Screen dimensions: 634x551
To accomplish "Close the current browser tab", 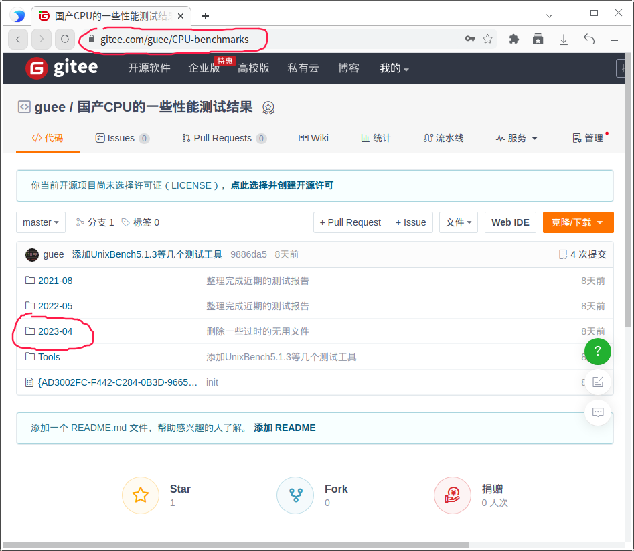I will (x=181, y=16).
